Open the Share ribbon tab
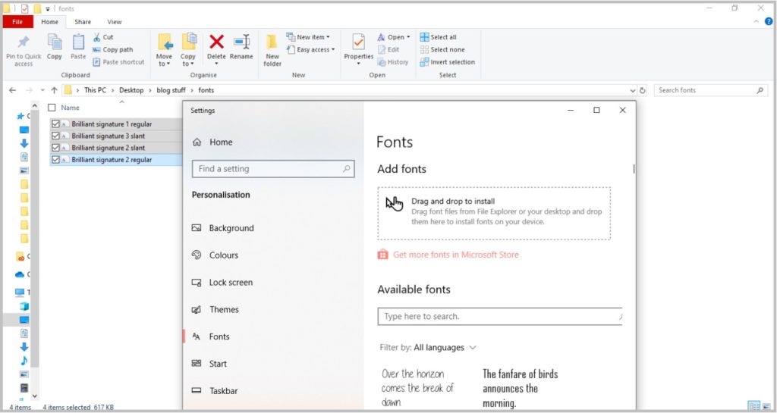The image size is (777, 413). point(83,22)
